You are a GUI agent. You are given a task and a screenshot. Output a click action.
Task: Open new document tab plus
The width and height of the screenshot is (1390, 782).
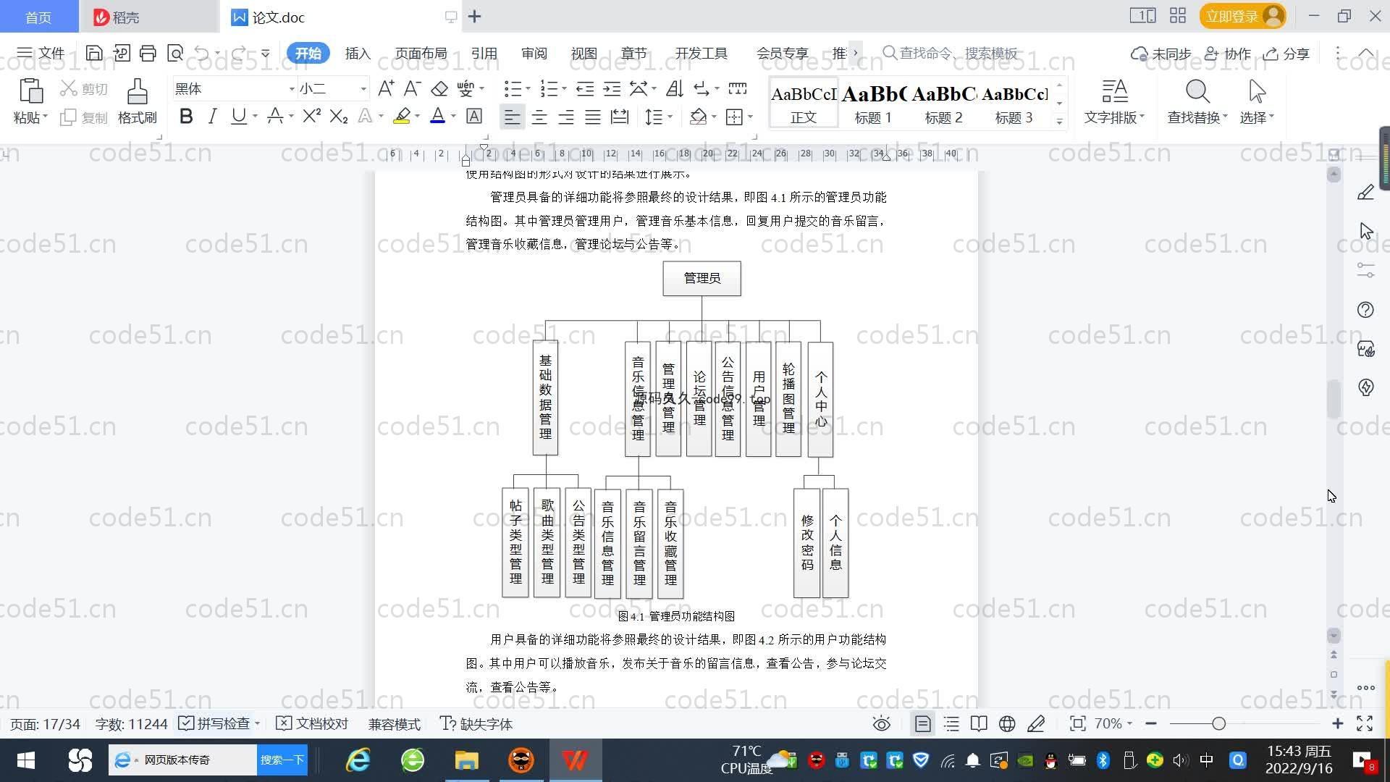tap(475, 16)
